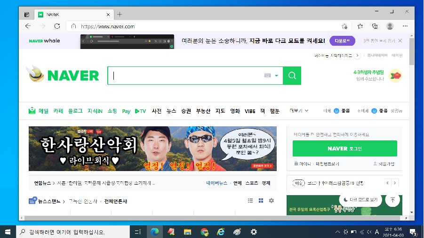Open the 한사랑산악회 live banner
This screenshot has height=238, width=424.
pyautogui.click(x=152, y=148)
